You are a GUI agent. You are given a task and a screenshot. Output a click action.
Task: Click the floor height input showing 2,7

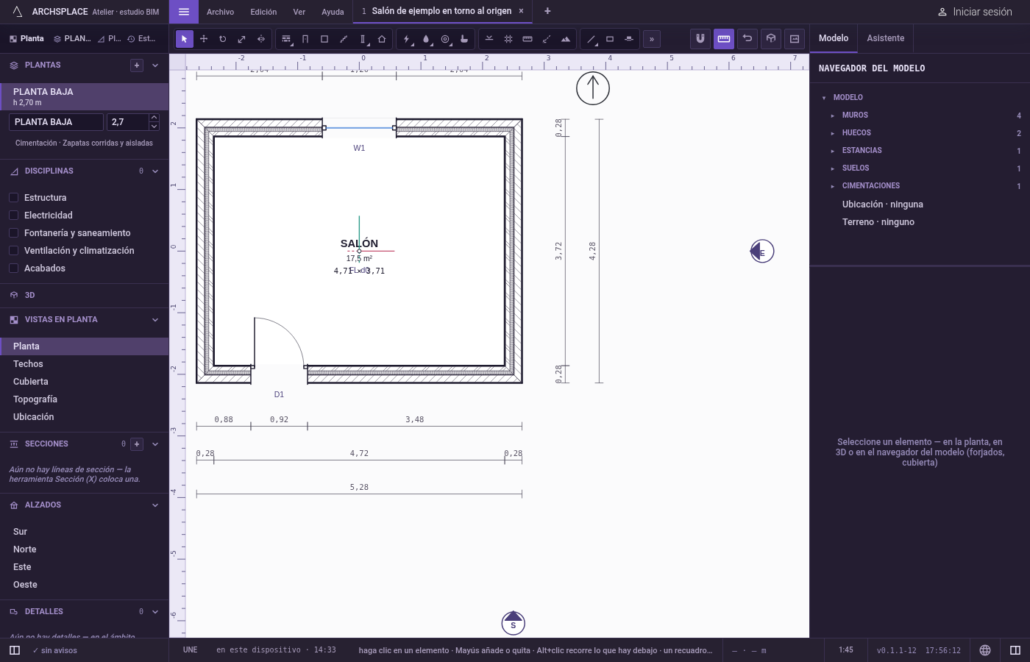point(127,122)
